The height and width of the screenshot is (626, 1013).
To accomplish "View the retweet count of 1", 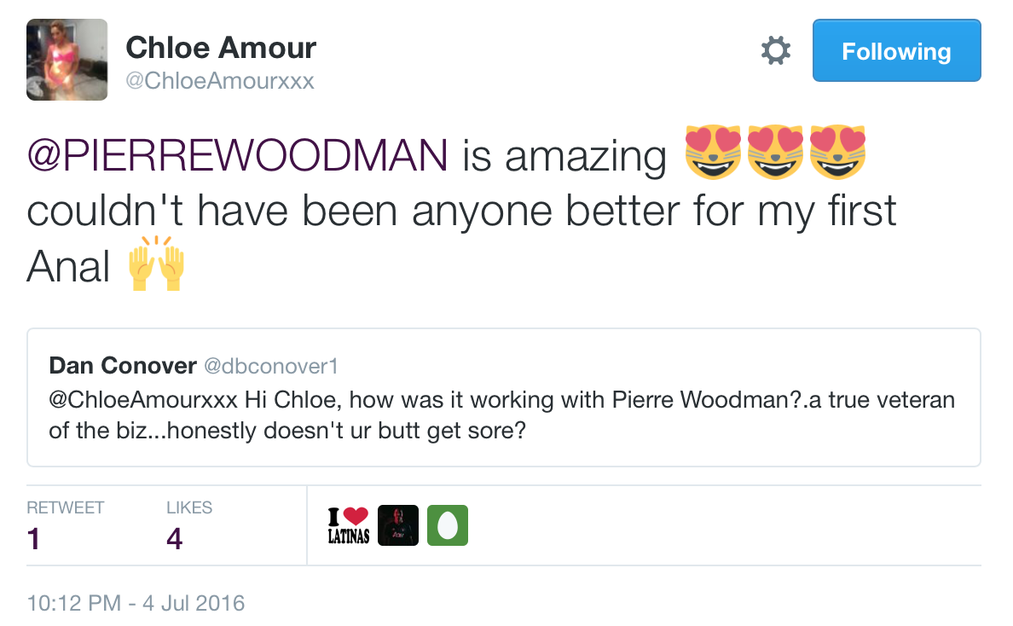I will tap(34, 538).
